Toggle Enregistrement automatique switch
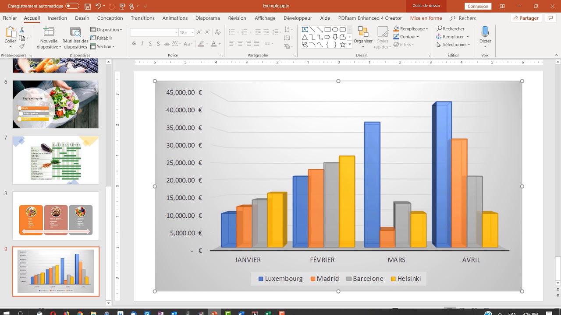 click(72, 7)
